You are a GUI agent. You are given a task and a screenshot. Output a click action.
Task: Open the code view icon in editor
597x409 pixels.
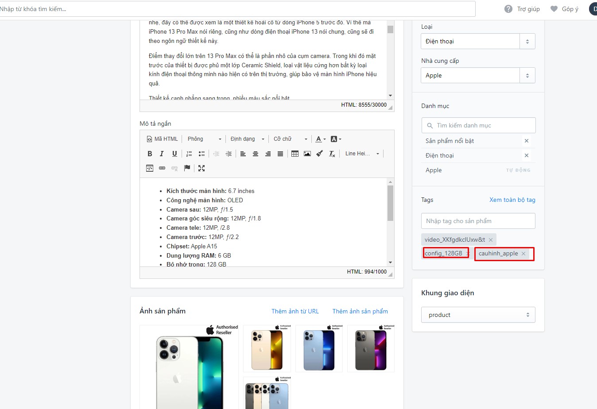(150, 168)
